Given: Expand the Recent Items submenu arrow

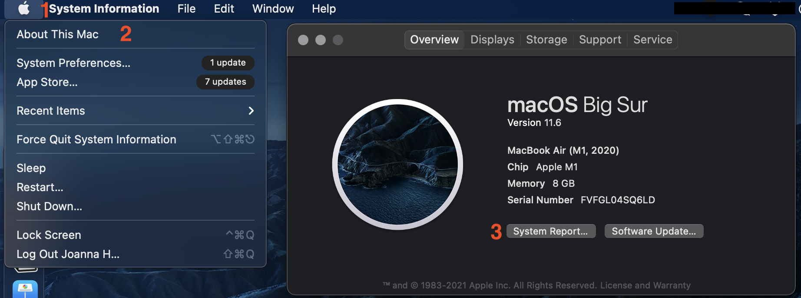Looking at the screenshot, I should click(251, 111).
